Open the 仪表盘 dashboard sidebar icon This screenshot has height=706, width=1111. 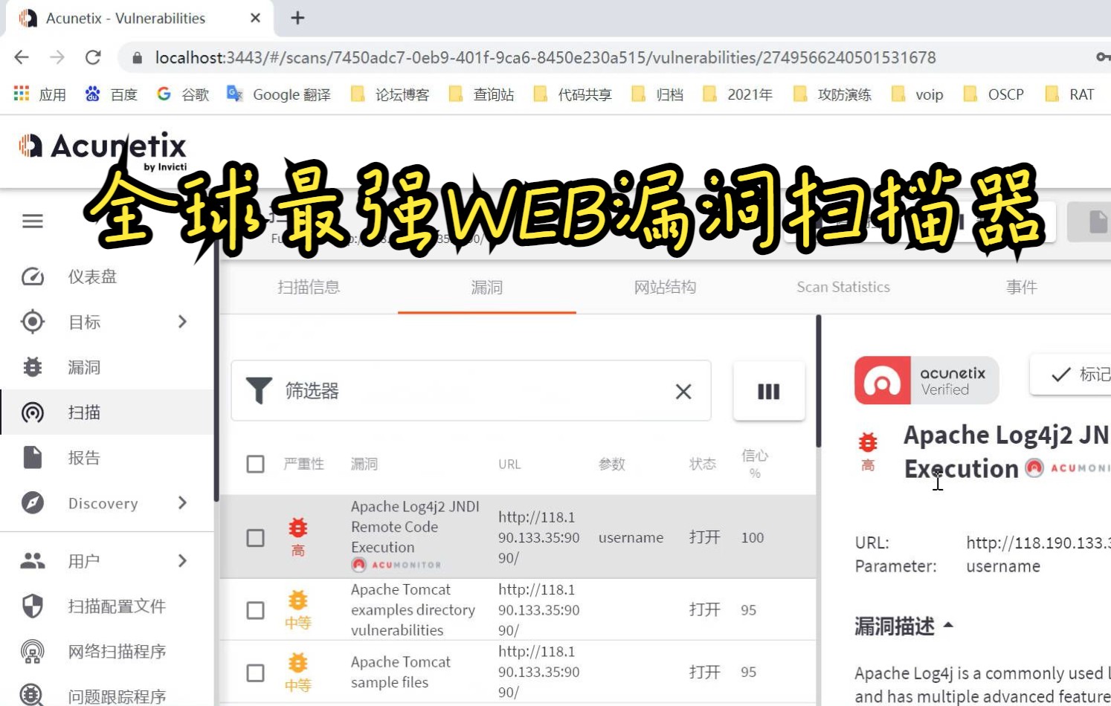(x=33, y=276)
